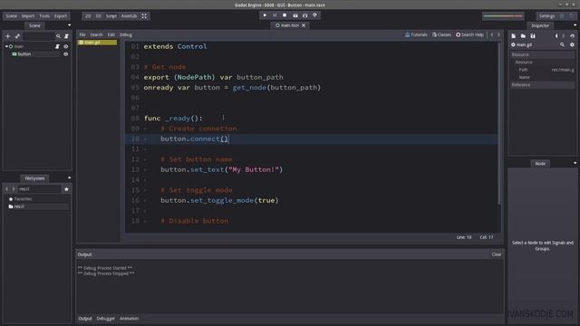
Task: Add new node with plus icon
Action: point(8,36)
